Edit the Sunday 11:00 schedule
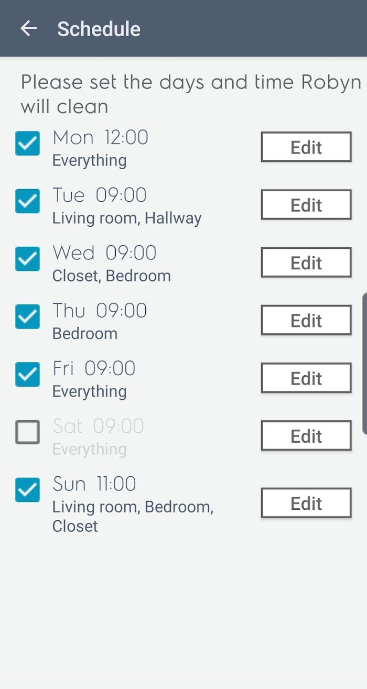This screenshot has height=689, width=367. tap(306, 503)
